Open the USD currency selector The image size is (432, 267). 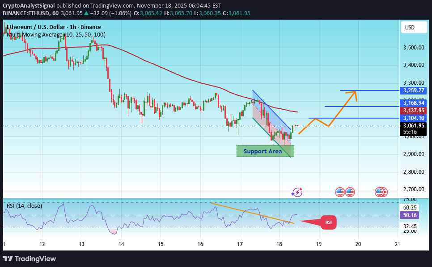point(414,27)
